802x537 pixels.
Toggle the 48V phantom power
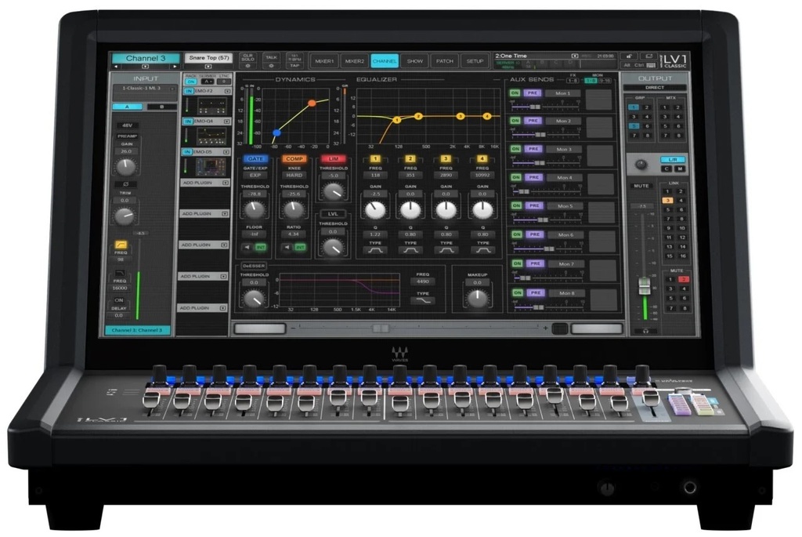click(x=125, y=125)
